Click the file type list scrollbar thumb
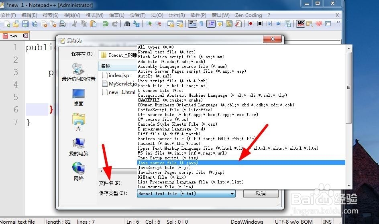 pos(348,88)
